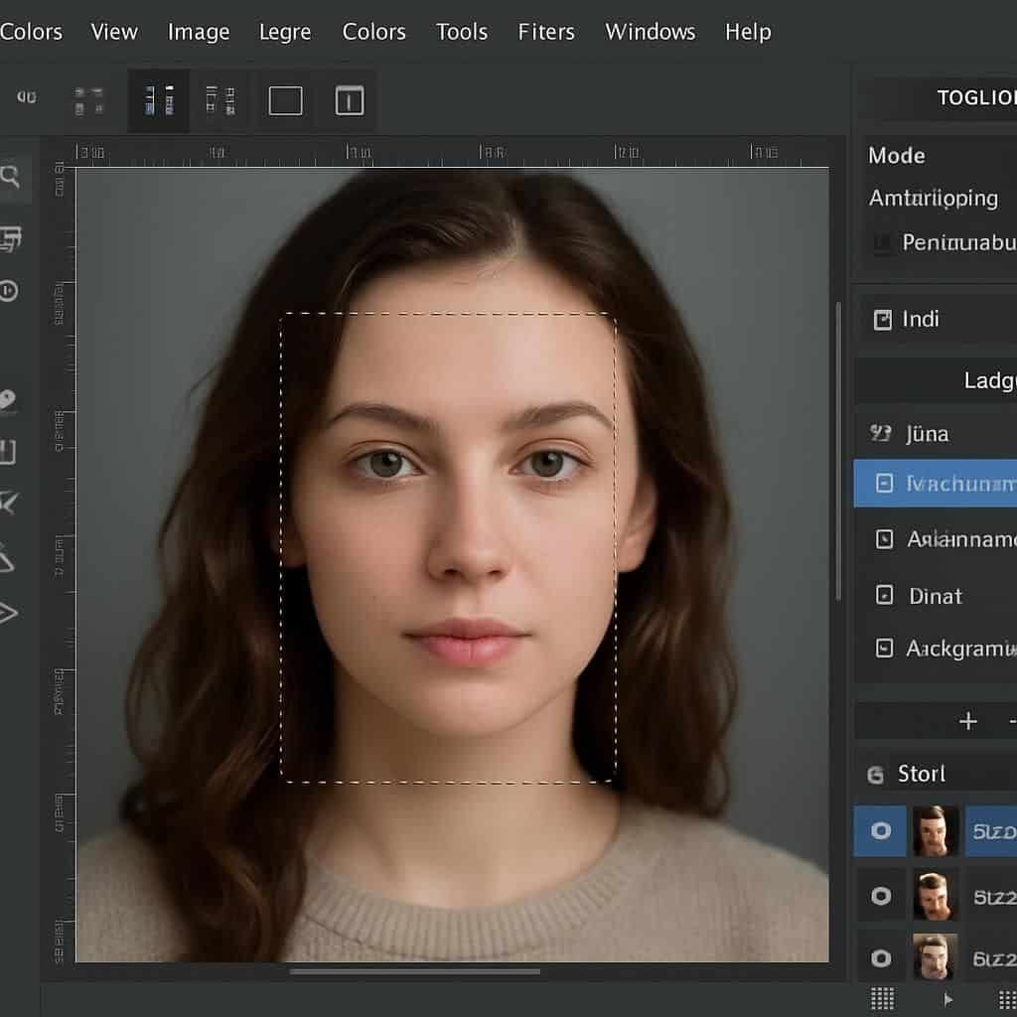This screenshot has width=1017, height=1017.
Task: Select the highlighted Ivachunam layer row
Action: point(936,484)
